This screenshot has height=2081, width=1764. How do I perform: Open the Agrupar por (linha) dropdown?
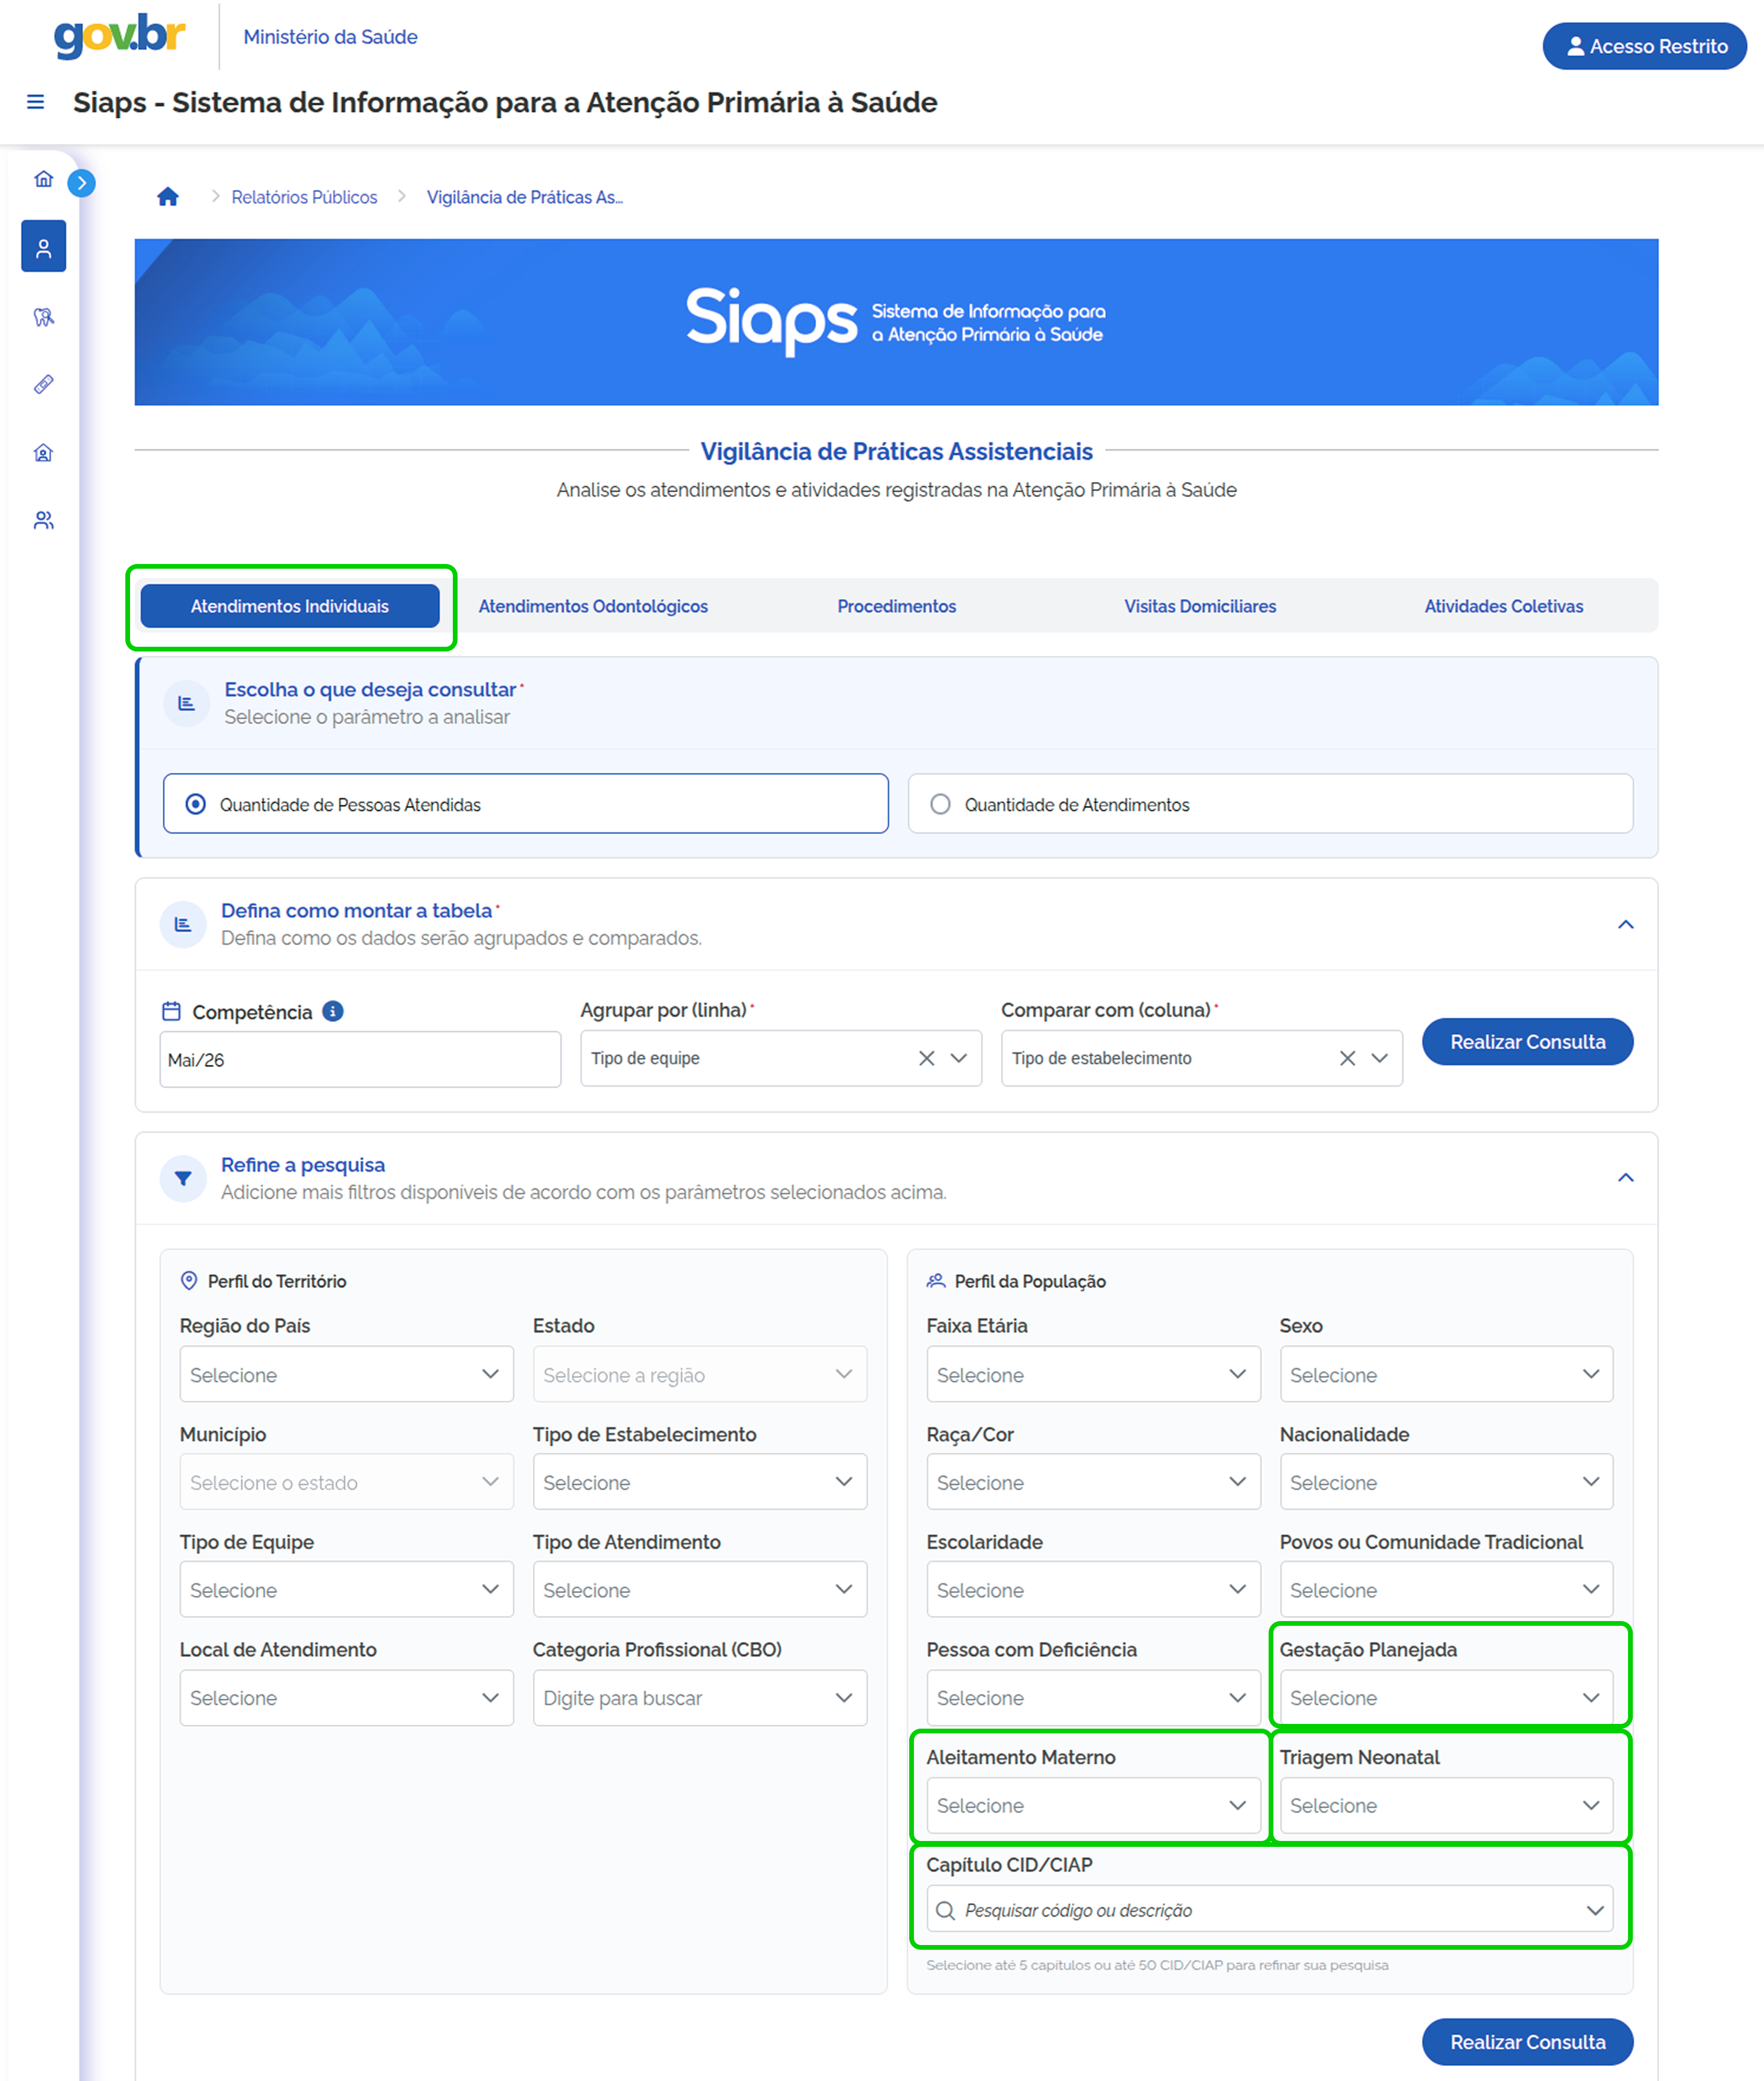(x=781, y=1058)
